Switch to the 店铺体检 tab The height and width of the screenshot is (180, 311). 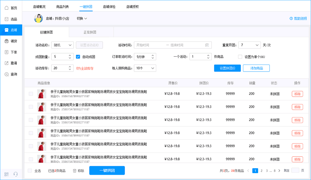(109, 7)
